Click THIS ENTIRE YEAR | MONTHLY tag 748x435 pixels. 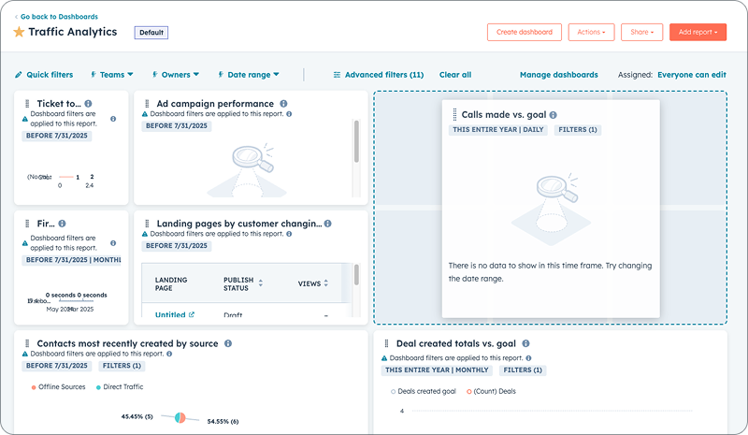point(437,370)
